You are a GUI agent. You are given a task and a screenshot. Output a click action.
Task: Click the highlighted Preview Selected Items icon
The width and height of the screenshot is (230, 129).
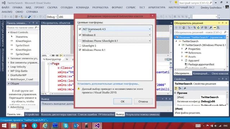coord(215,28)
